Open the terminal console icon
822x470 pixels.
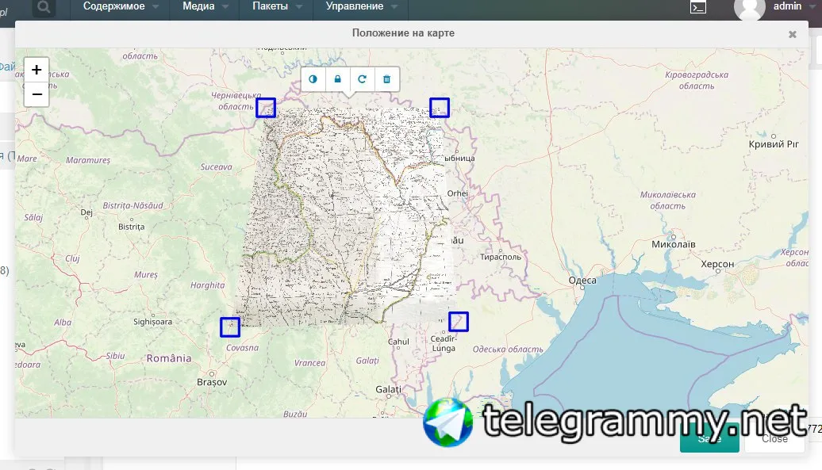click(x=697, y=7)
